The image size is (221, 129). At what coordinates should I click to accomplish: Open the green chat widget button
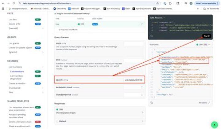pyautogui.click(x=215, y=125)
